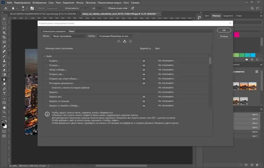The image size is (264, 168).
Task: Collapse the Файл menu group
Action: [x=44, y=56]
